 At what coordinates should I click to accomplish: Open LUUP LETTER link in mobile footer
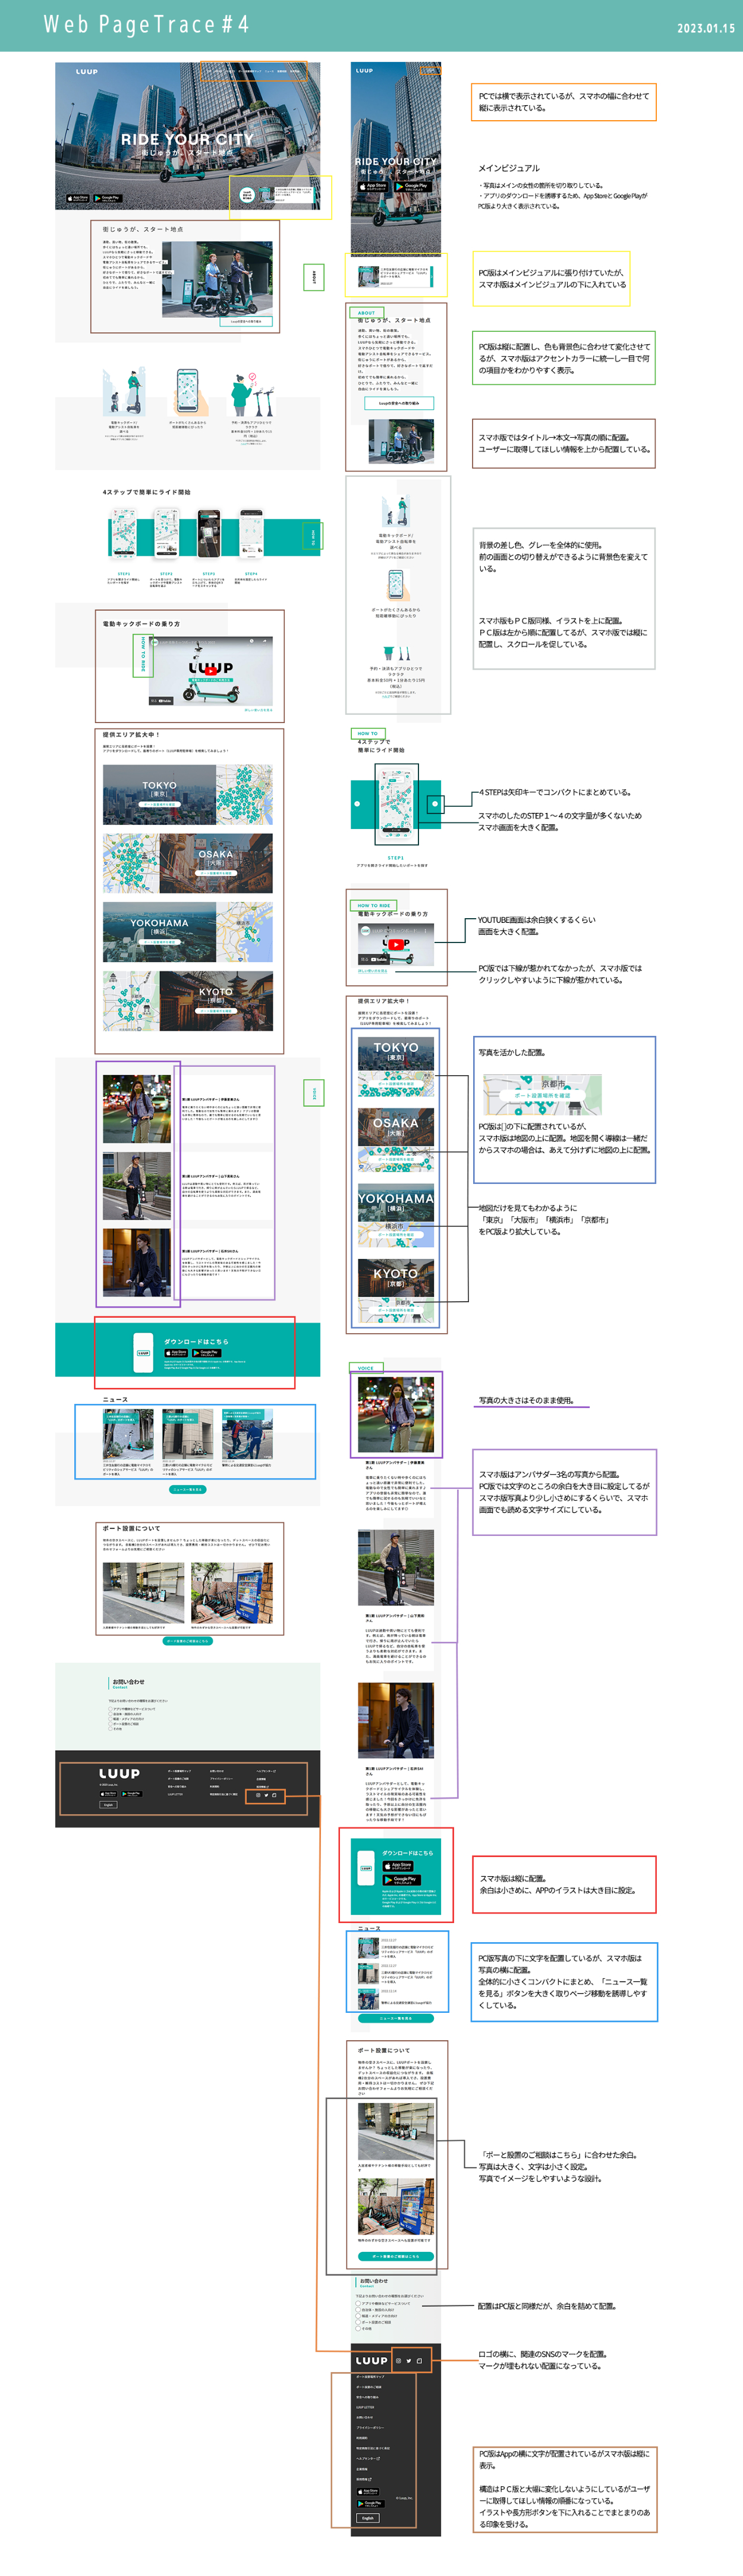click(x=365, y=2407)
